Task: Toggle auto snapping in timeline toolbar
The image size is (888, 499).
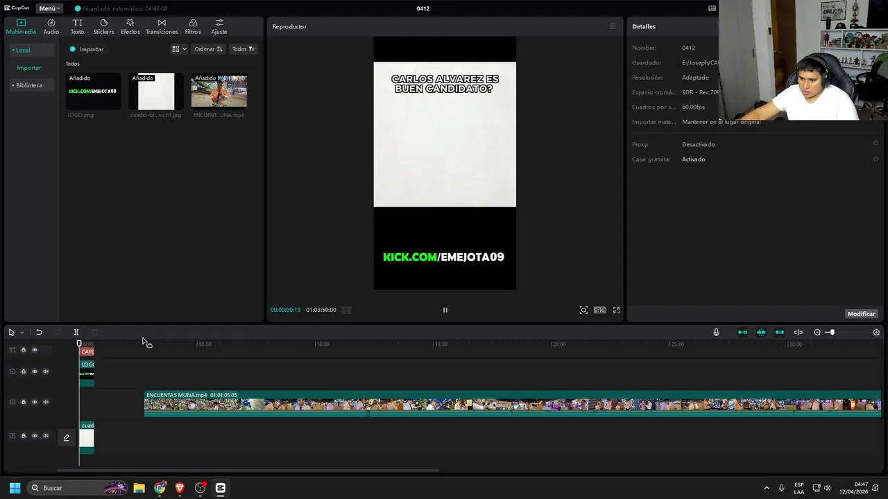Action: tap(761, 332)
